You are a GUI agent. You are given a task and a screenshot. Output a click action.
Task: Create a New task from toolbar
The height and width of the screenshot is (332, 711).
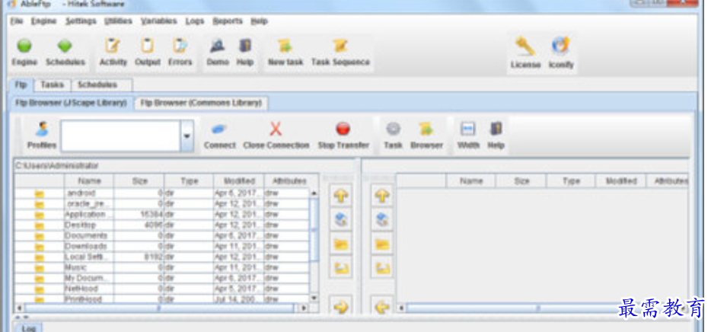tap(285, 46)
